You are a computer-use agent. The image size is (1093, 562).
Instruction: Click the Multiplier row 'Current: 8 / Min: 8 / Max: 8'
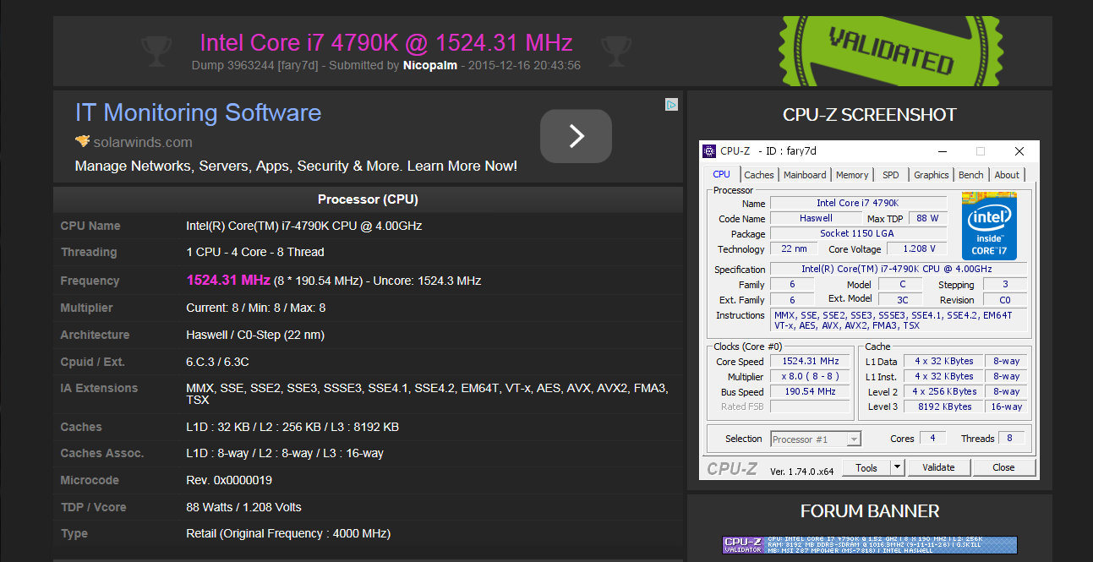[x=256, y=308]
